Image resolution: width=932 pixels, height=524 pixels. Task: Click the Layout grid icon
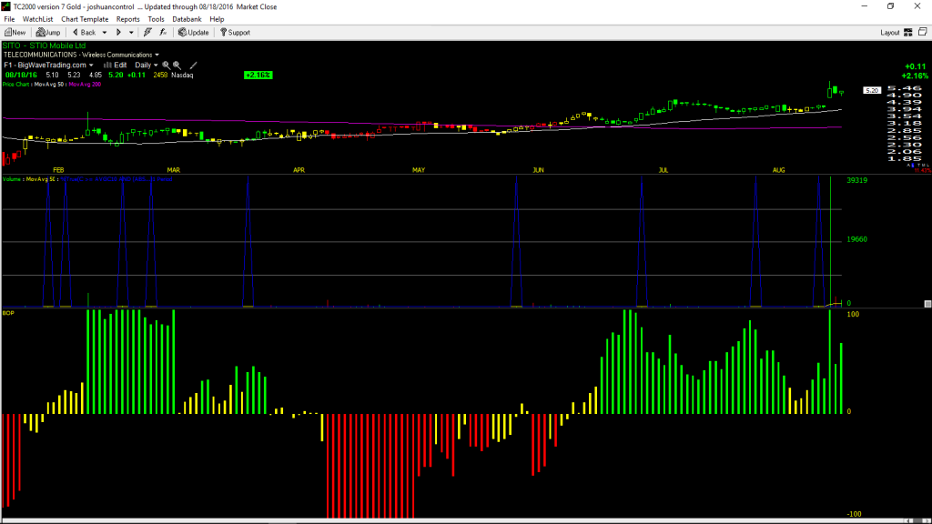tap(908, 33)
